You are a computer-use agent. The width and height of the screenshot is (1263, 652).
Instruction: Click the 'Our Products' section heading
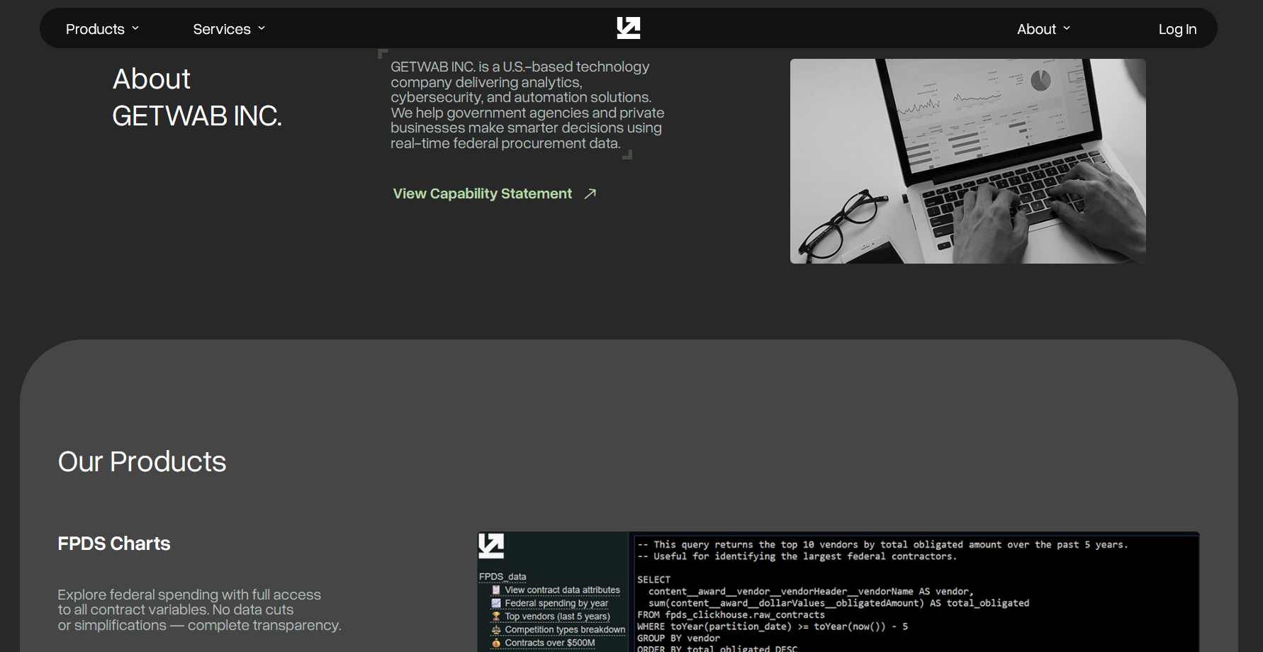coord(142,461)
